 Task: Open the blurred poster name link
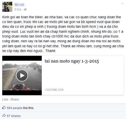click(x=19, y=4)
